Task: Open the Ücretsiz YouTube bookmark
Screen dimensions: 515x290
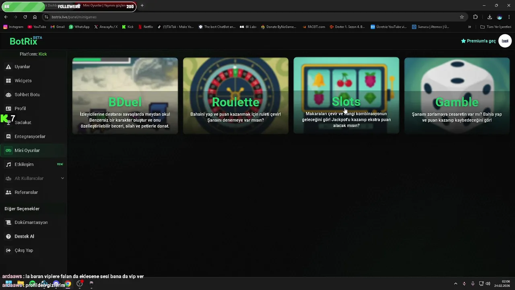Action: pyautogui.click(x=389, y=27)
